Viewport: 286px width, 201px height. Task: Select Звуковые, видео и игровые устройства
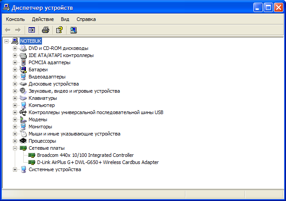point(74,91)
